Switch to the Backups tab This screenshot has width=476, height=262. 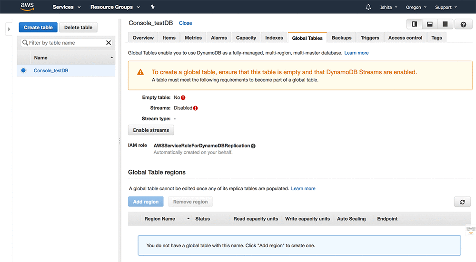341,38
